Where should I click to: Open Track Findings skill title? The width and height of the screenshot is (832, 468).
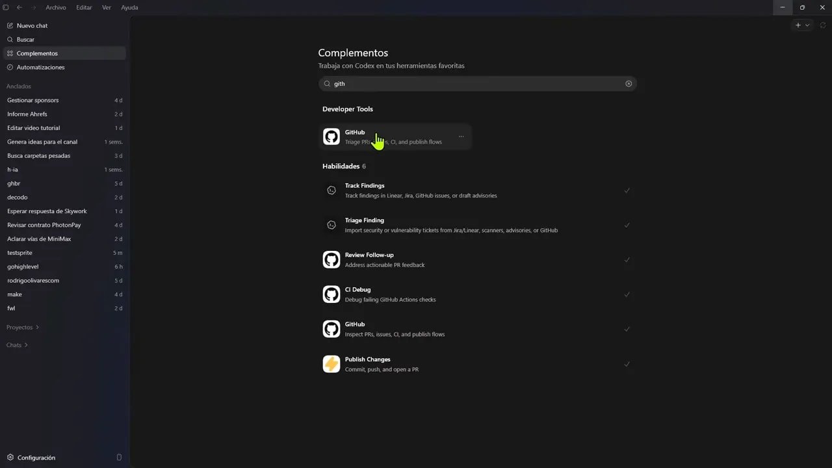(365, 186)
